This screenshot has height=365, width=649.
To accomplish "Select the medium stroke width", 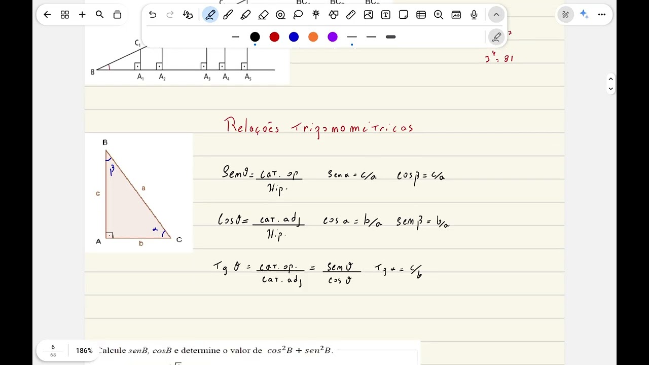I will click(371, 36).
